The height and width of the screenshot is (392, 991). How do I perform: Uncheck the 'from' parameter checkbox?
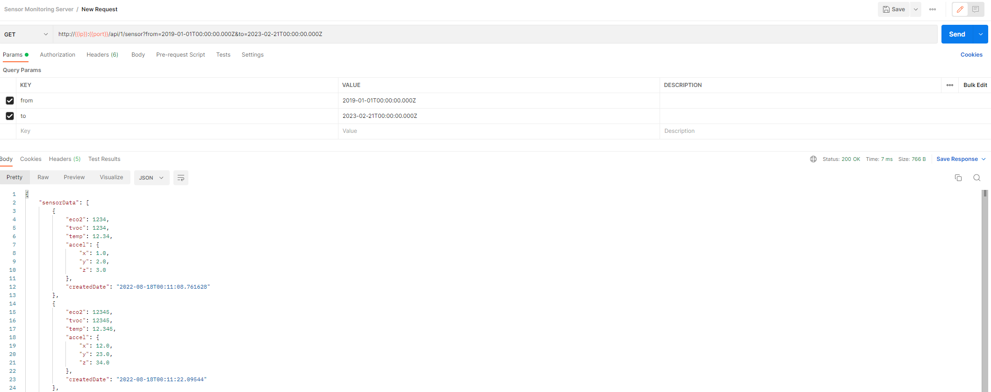click(9, 101)
